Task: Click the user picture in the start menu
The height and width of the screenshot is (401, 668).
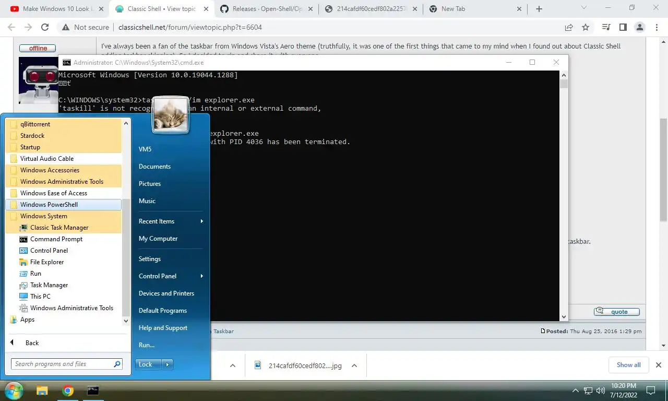Action: [171, 114]
